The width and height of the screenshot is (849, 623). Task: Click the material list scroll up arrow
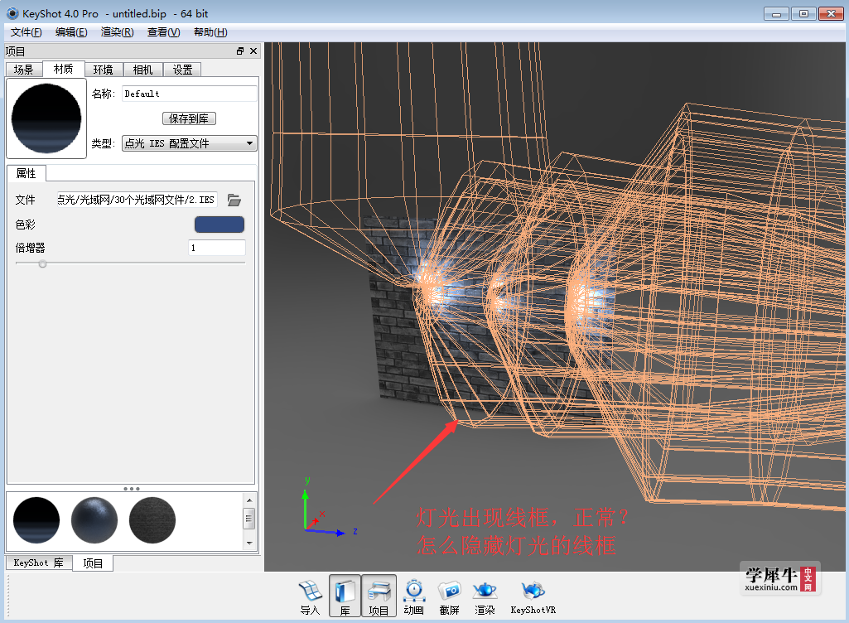pyautogui.click(x=249, y=500)
